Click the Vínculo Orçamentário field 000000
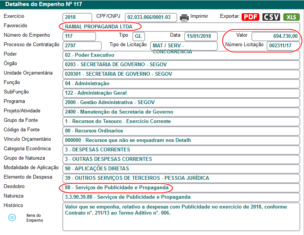This screenshot has height=235, width=304. (181, 140)
